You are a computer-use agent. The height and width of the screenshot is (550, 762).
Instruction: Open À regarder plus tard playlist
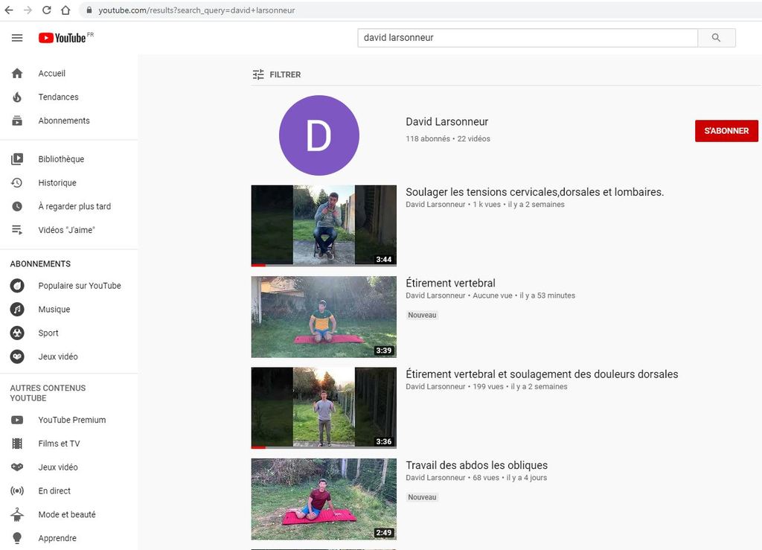74,206
